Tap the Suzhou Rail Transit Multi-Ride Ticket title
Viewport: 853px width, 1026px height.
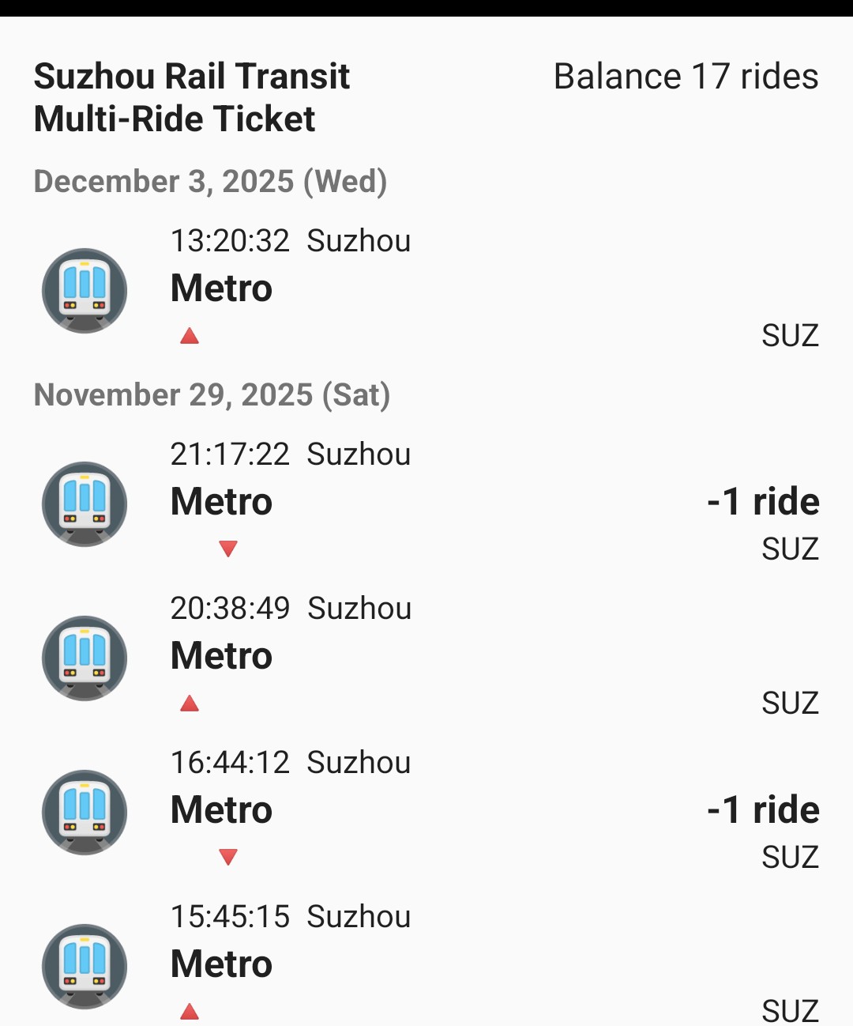pyautogui.click(x=191, y=98)
